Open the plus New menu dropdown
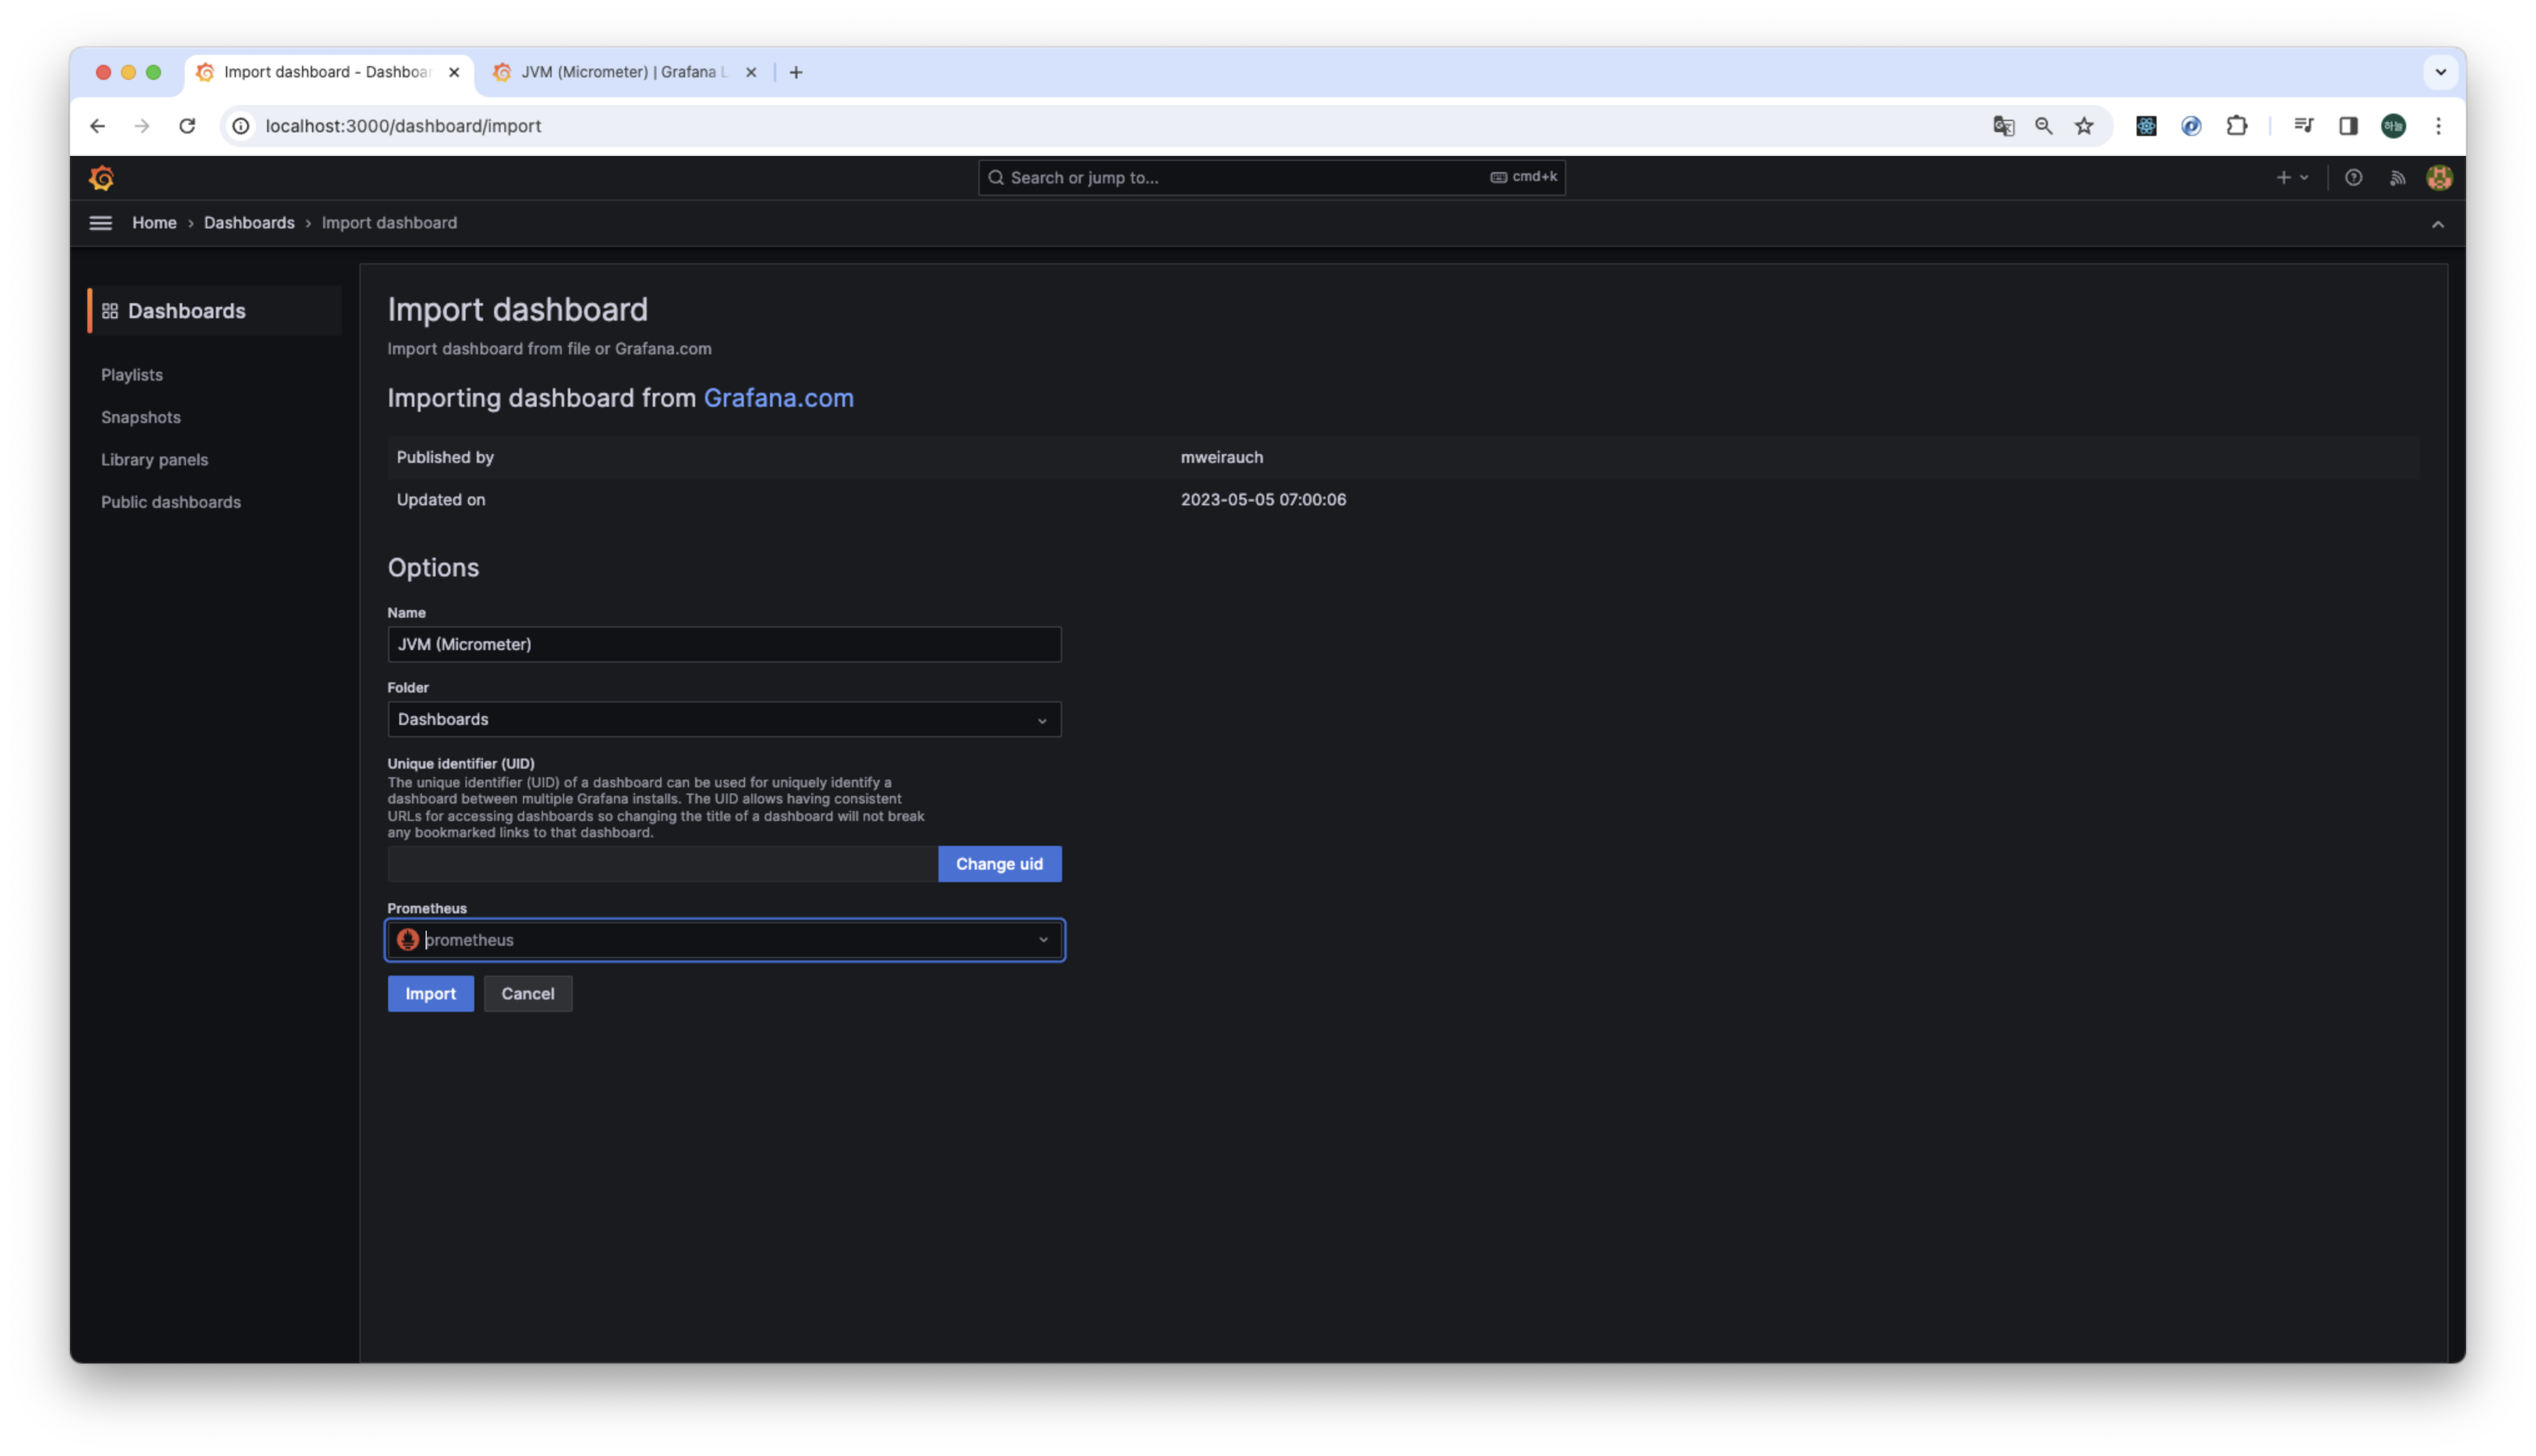 click(2292, 178)
